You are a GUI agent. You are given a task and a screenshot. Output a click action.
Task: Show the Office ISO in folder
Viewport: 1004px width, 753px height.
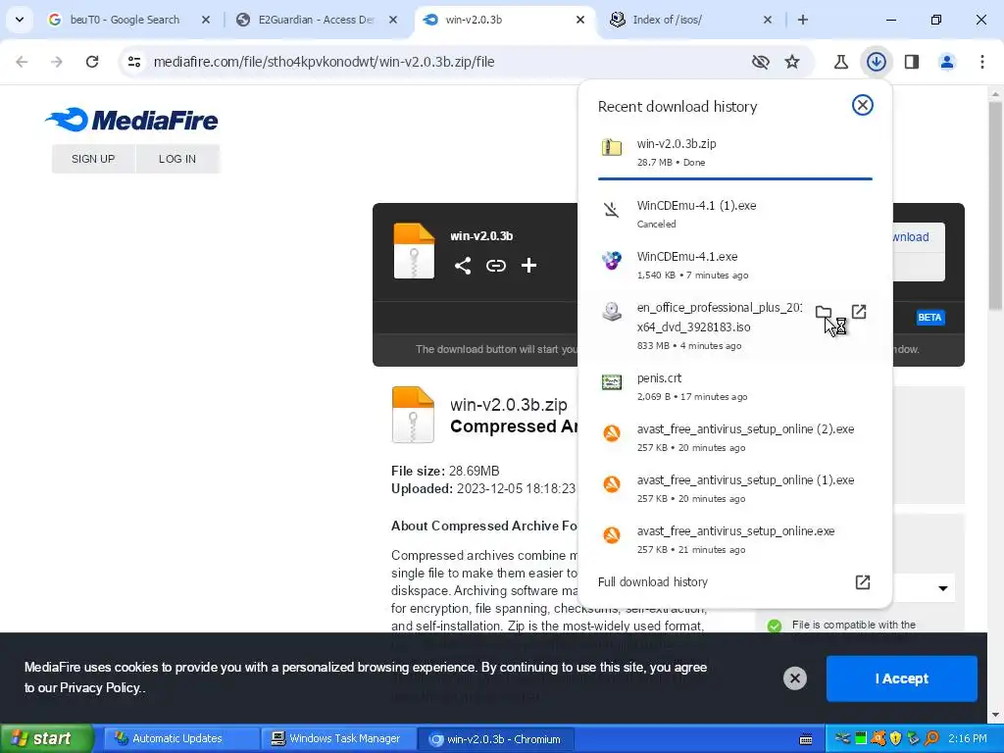click(x=824, y=313)
